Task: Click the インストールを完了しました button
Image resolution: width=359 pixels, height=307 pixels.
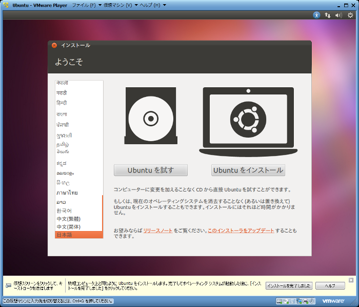Action: point(289,285)
